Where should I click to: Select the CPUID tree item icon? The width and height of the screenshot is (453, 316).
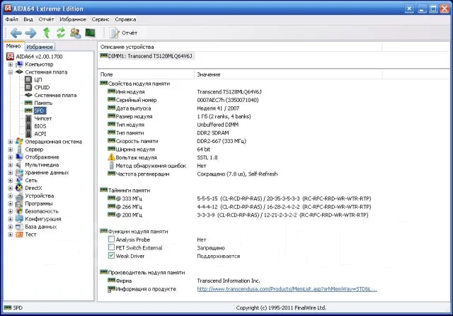point(28,87)
